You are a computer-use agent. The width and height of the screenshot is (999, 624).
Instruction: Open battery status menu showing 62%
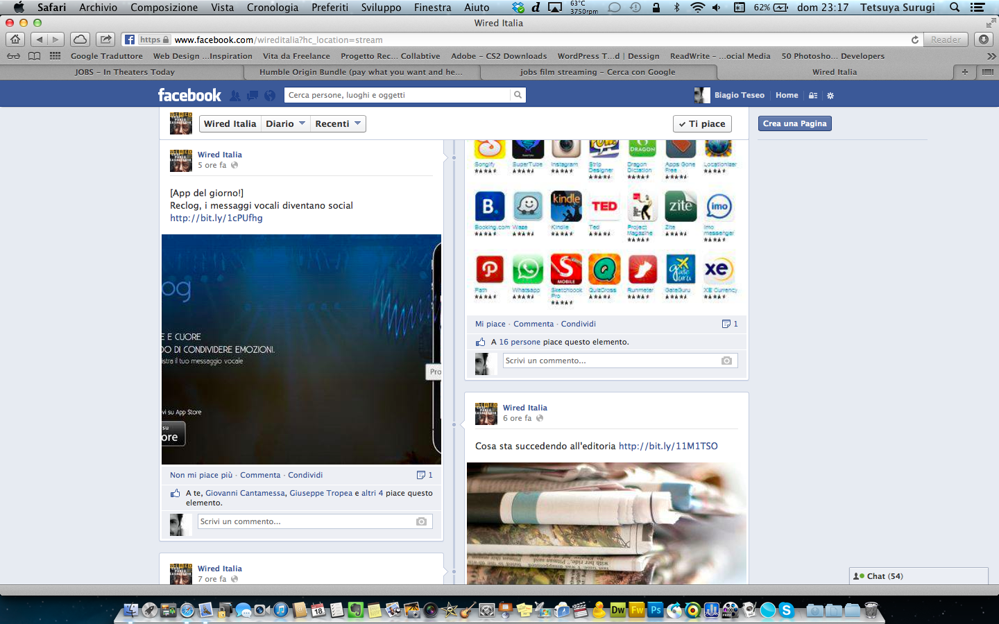770,8
